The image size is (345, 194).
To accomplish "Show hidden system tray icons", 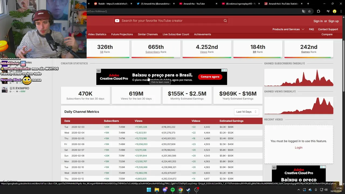I will [298, 190].
